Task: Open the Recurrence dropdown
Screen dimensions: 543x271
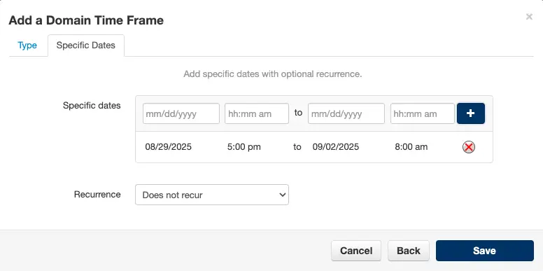Action: pos(212,195)
